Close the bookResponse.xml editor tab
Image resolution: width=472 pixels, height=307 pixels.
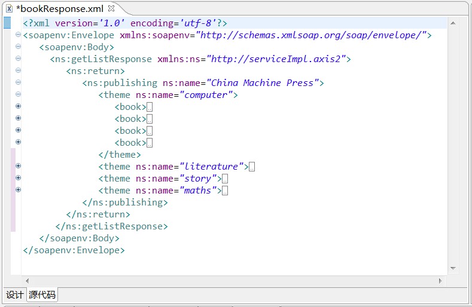pos(111,8)
